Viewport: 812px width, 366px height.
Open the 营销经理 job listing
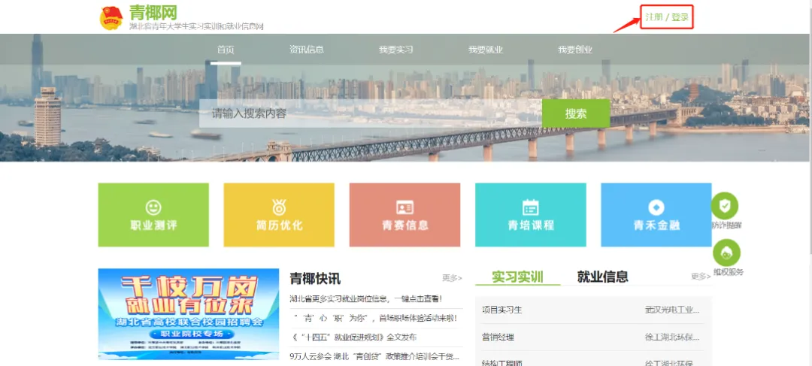(498, 337)
